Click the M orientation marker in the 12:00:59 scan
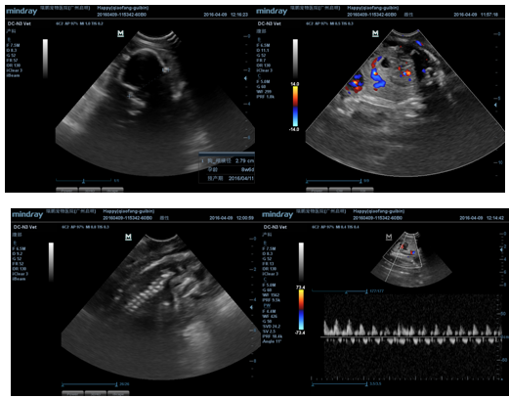This screenshot has width=509, height=398. point(128,237)
